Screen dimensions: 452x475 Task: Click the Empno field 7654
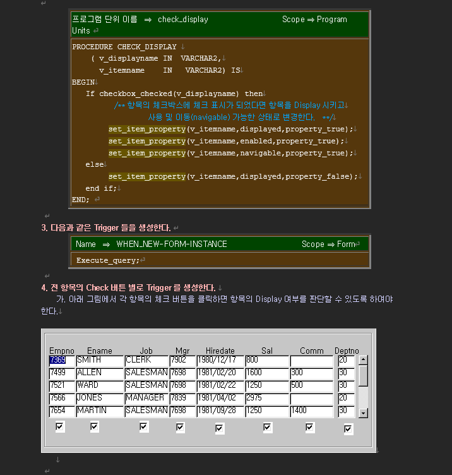(x=62, y=411)
